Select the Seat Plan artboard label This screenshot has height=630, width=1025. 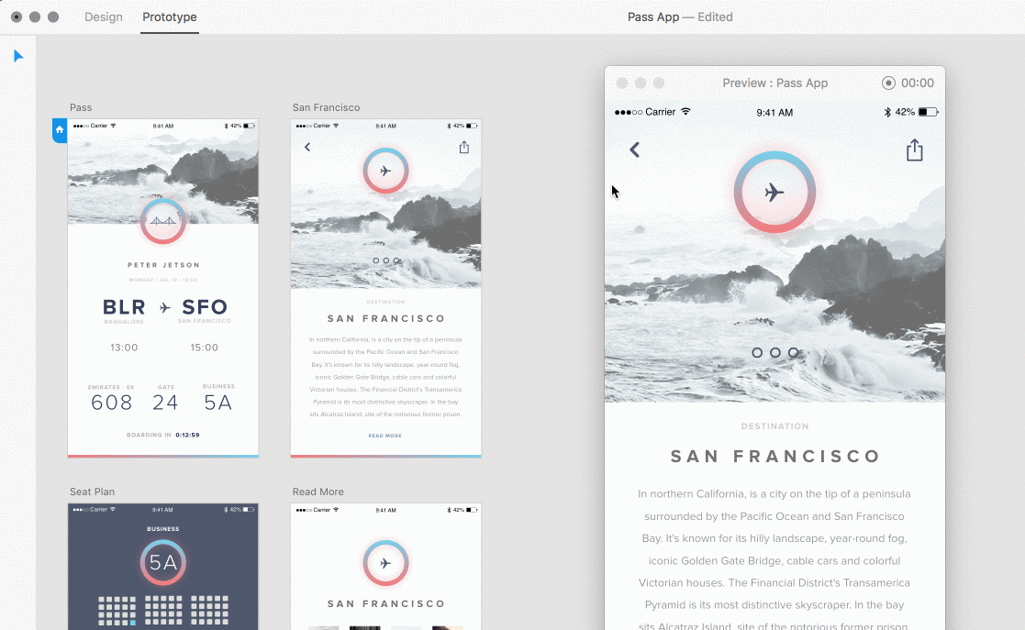coord(92,492)
